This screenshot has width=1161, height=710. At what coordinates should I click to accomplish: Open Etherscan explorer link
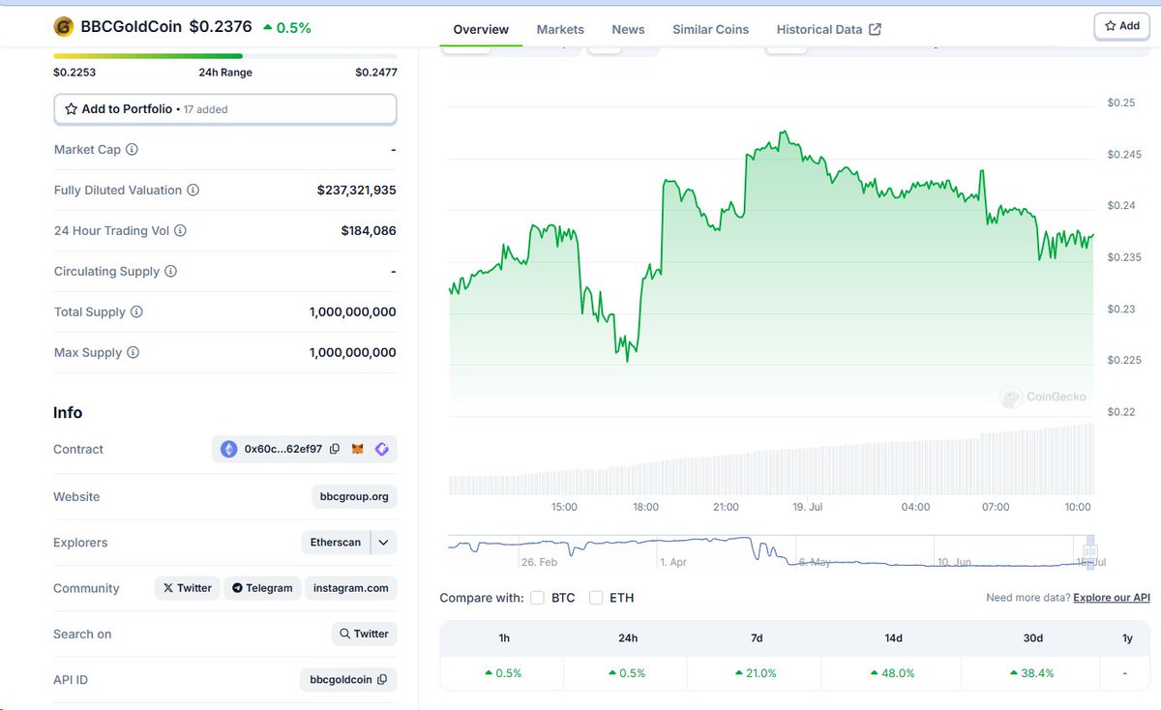point(336,543)
